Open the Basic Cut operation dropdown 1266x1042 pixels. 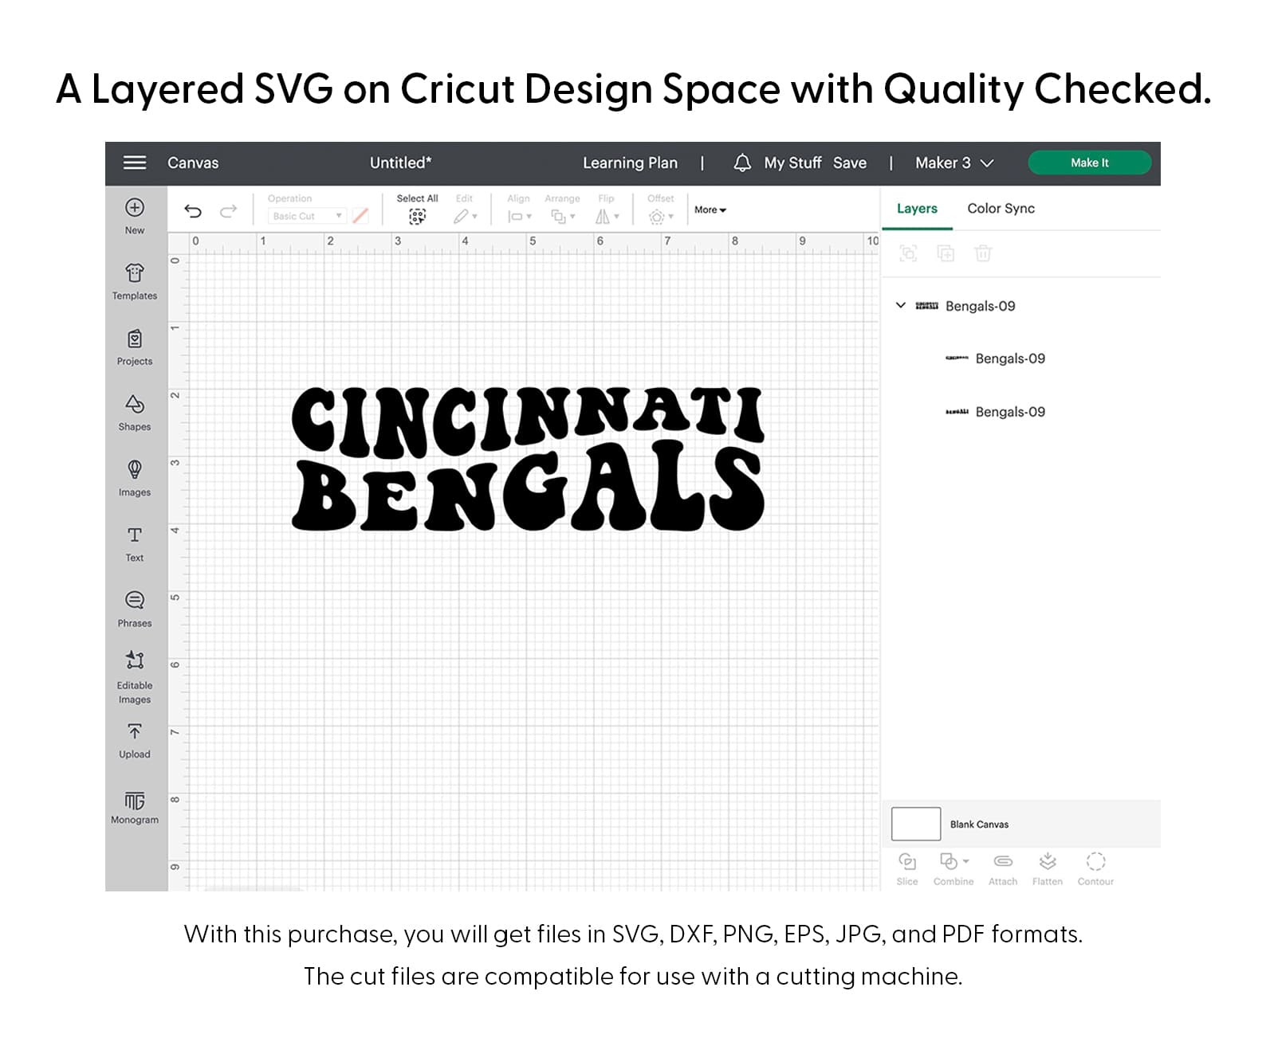(307, 216)
